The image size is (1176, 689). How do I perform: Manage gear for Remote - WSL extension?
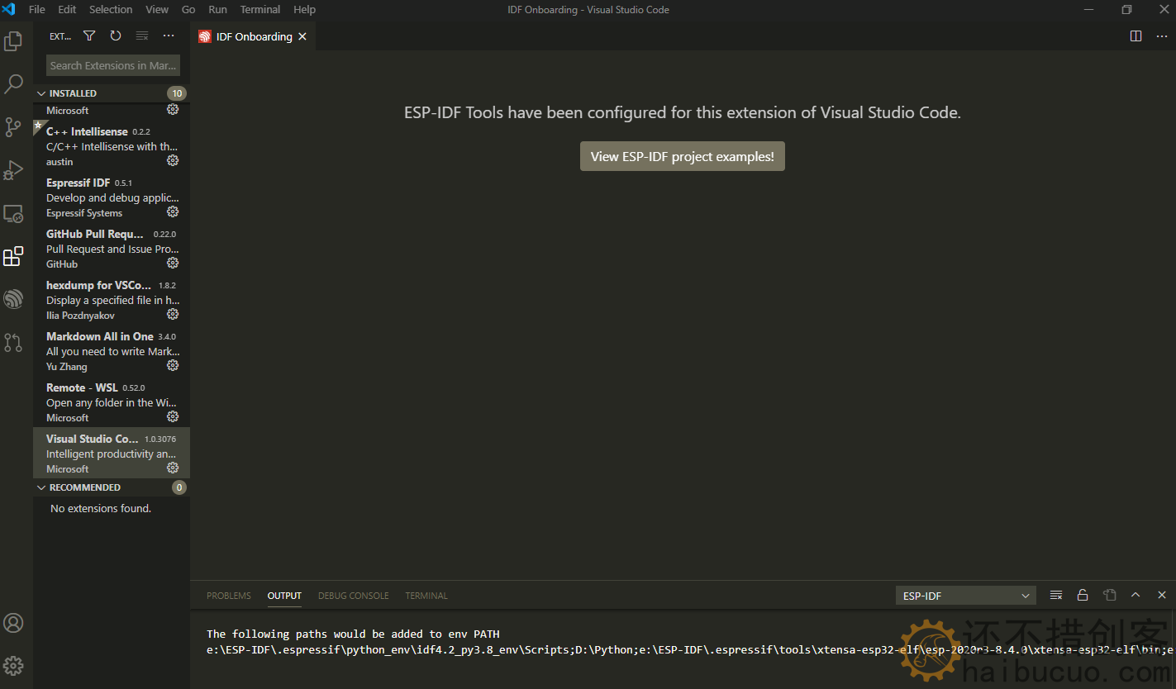coord(173,416)
